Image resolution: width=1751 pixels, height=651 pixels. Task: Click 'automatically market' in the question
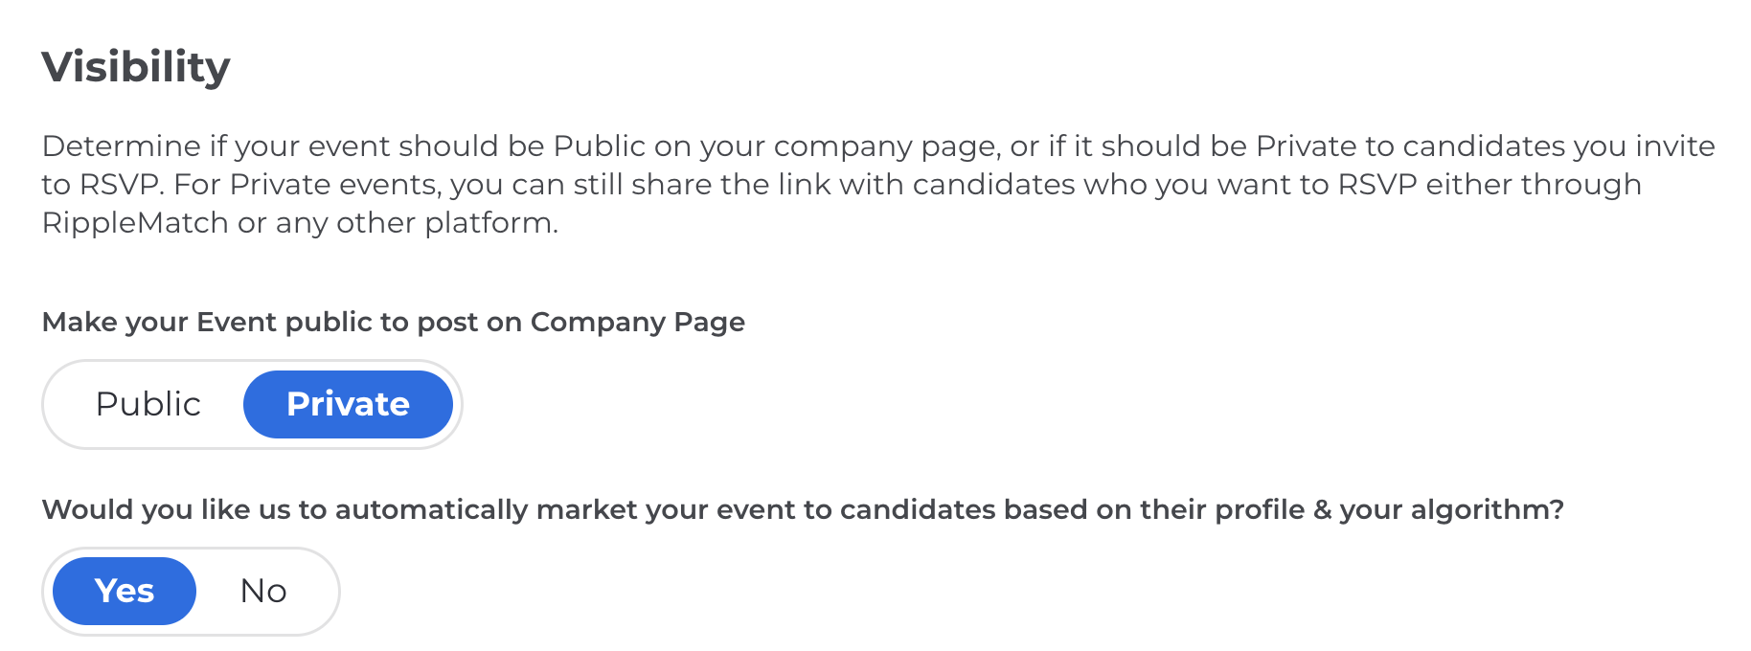(x=485, y=509)
